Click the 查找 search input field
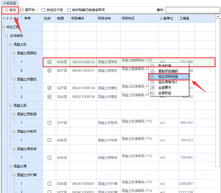 193,10
